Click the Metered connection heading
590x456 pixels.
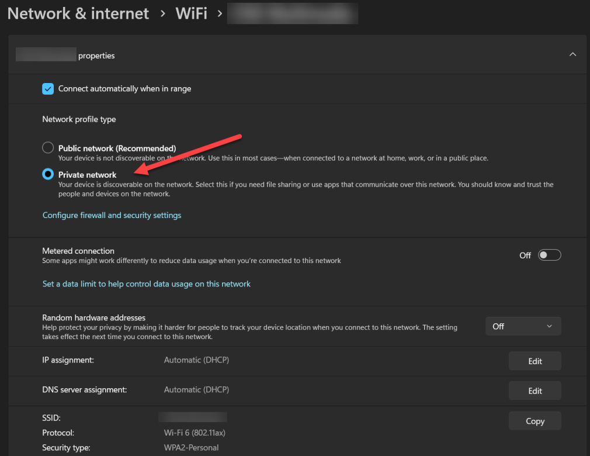point(78,251)
